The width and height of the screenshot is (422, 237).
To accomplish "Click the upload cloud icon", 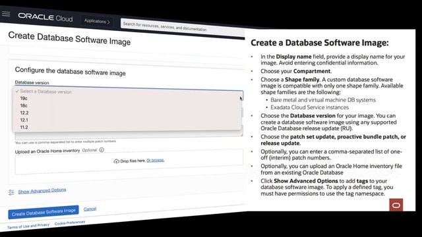I will pos(116,161).
